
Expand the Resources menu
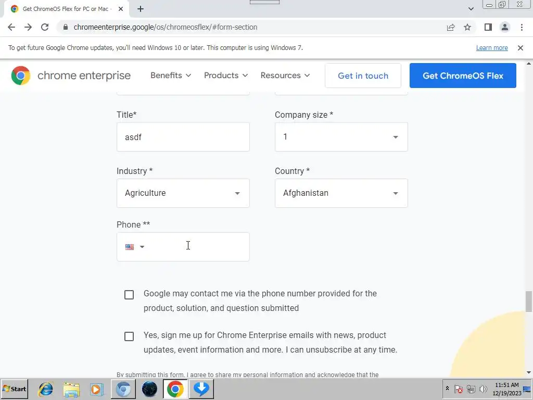coord(285,76)
